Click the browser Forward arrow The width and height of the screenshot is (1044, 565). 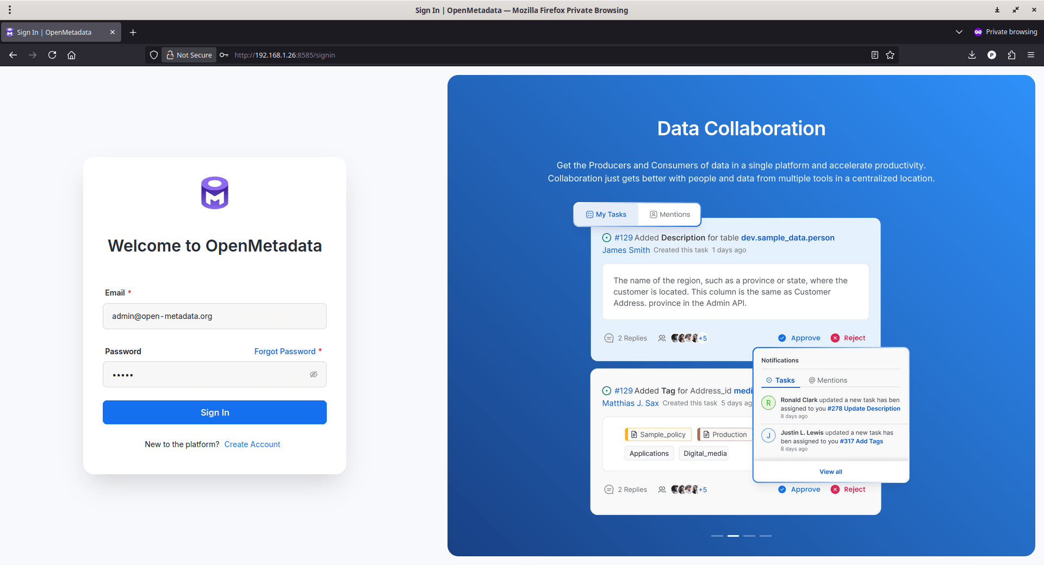point(33,55)
